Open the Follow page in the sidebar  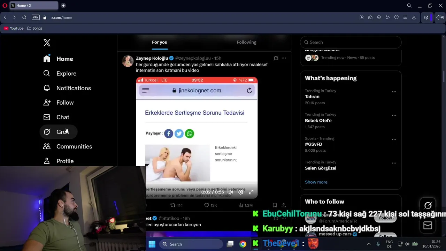tap(58, 102)
